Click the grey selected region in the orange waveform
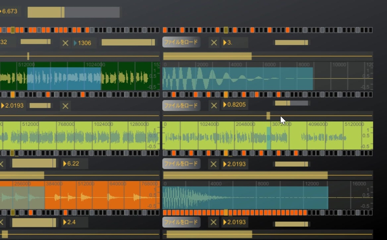 [22, 198]
